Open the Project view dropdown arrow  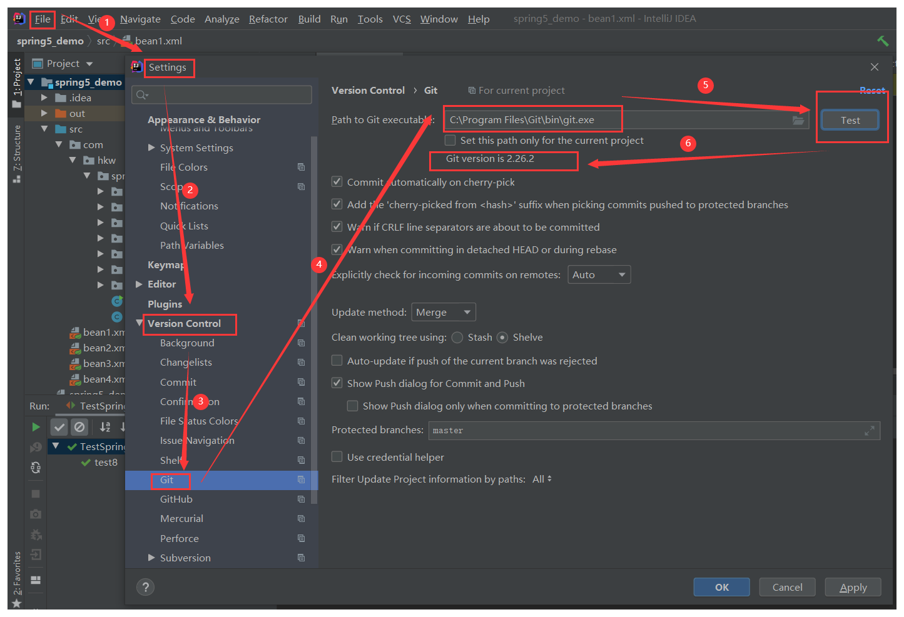point(89,64)
